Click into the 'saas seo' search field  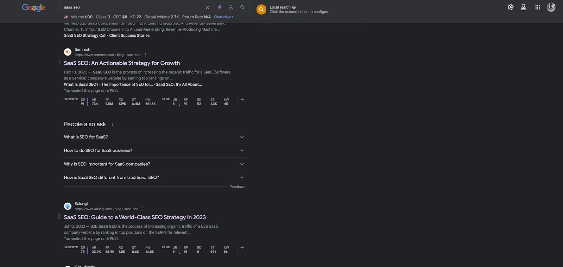(x=132, y=7)
